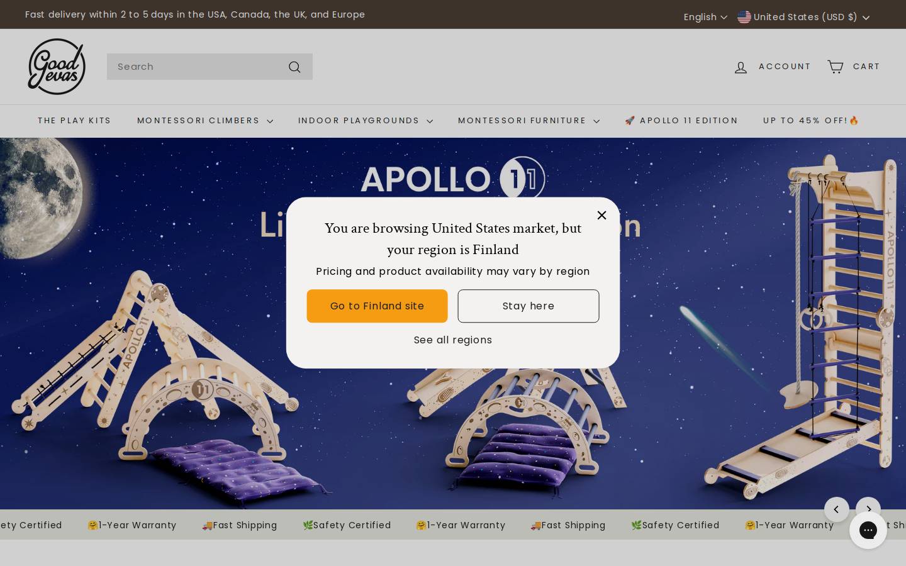Viewport: 906px width, 566px height.
Task: Click the popup heading about Finland region
Action: coord(453,239)
